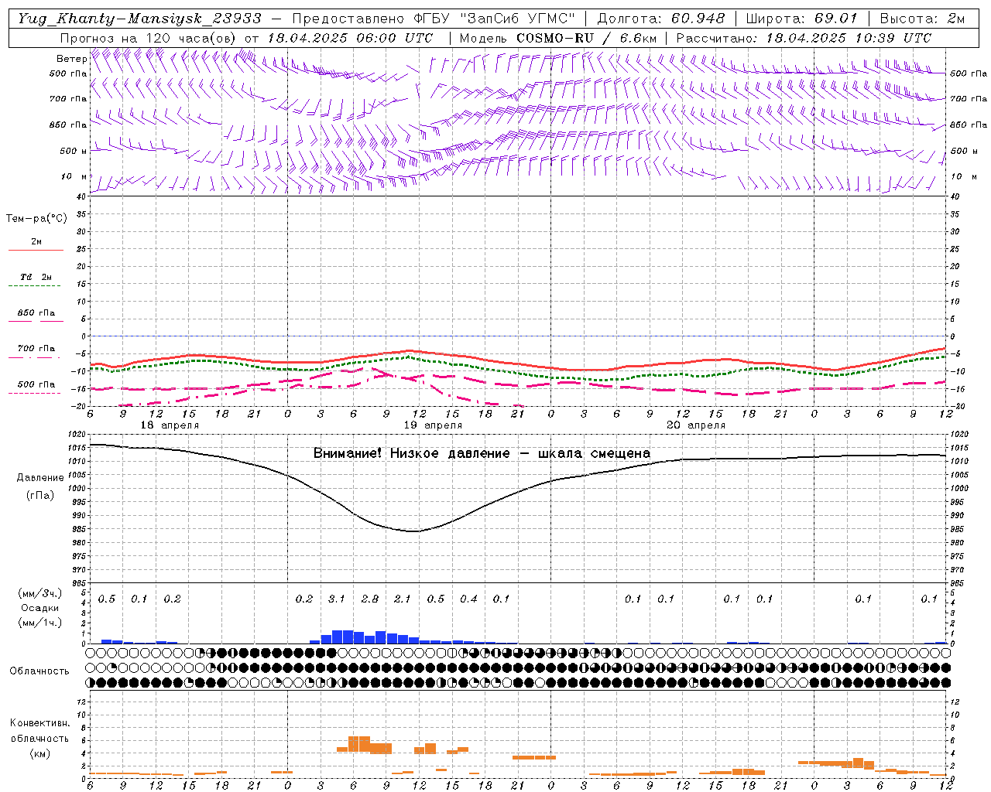
Task: Click the '19 апреля' date label
Action: point(433,425)
